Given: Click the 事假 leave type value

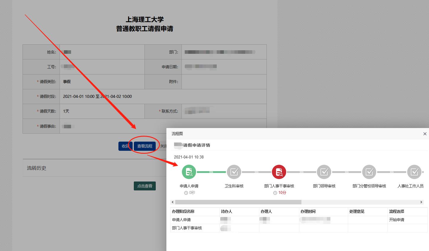Looking at the screenshot, I should tap(67, 82).
